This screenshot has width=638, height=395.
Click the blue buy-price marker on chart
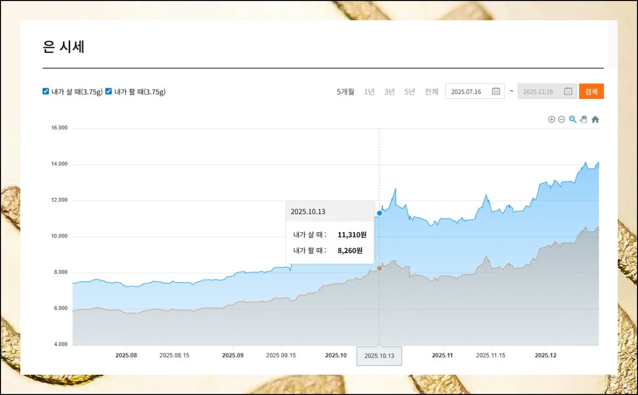pyautogui.click(x=379, y=213)
